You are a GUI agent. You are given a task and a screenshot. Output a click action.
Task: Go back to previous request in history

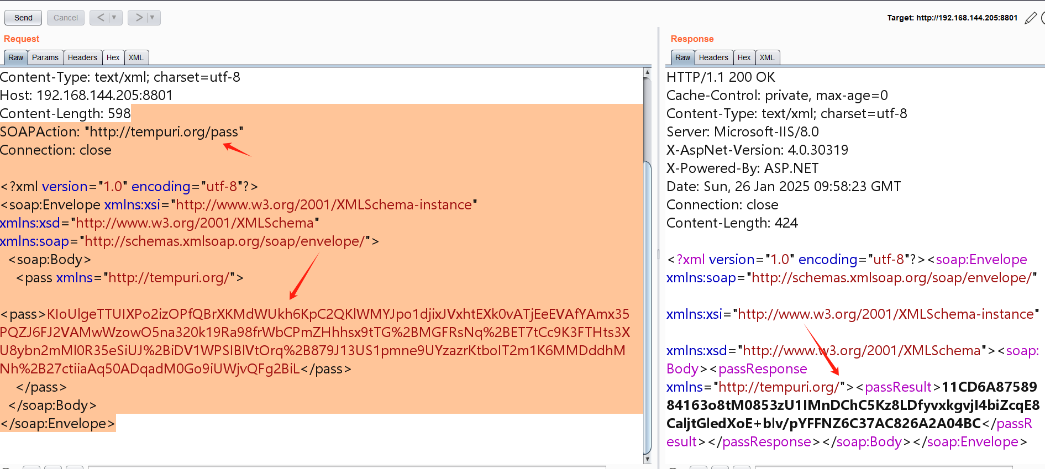(x=101, y=18)
